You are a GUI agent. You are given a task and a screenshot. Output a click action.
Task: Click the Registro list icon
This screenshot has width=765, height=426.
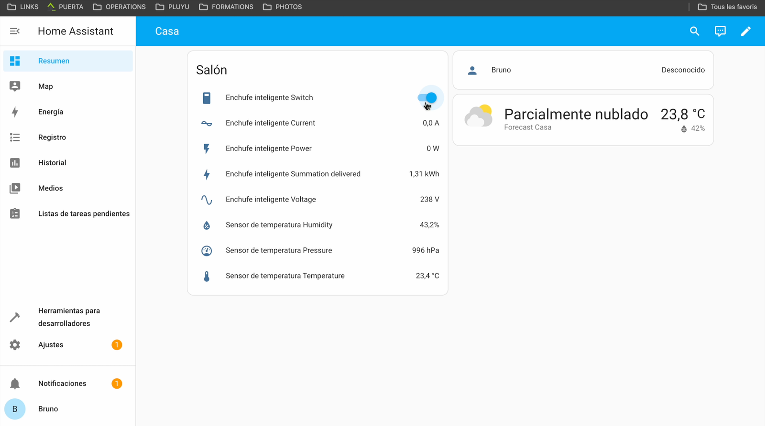[x=15, y=138]
